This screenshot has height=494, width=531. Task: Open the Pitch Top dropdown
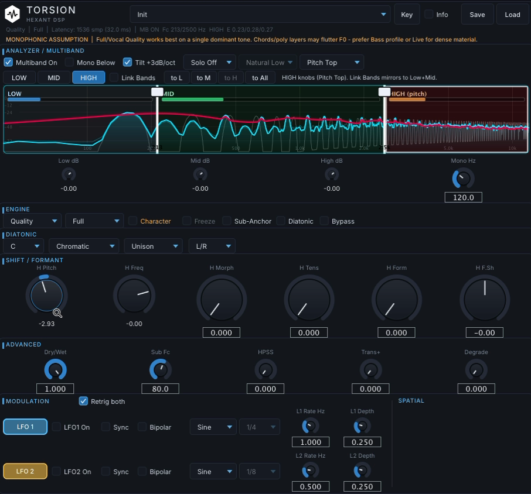click(332, 63)
